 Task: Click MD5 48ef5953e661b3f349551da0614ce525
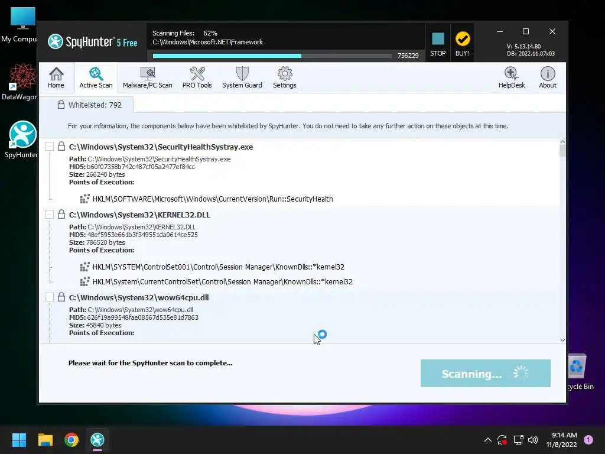(134, 235)
